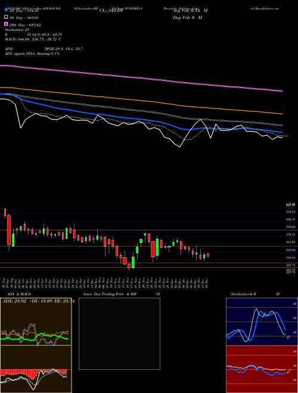This screenshot has width=298, height=393.
Task: Click the MunafaSutra.com watermark link at top right
Action: [x=265, y=8]
